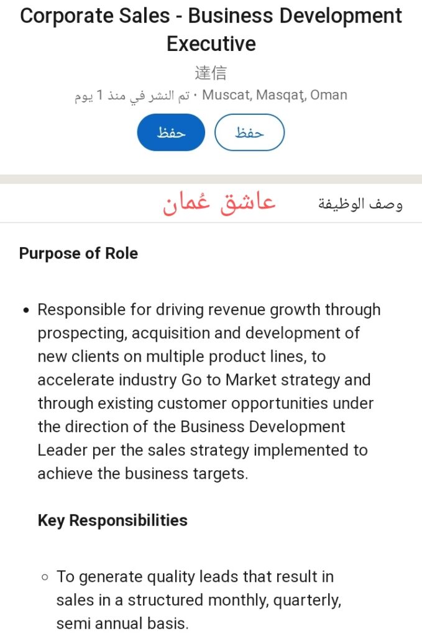
Task: Click the line starting Leader per the sales
Action: [x=203, y=450]
